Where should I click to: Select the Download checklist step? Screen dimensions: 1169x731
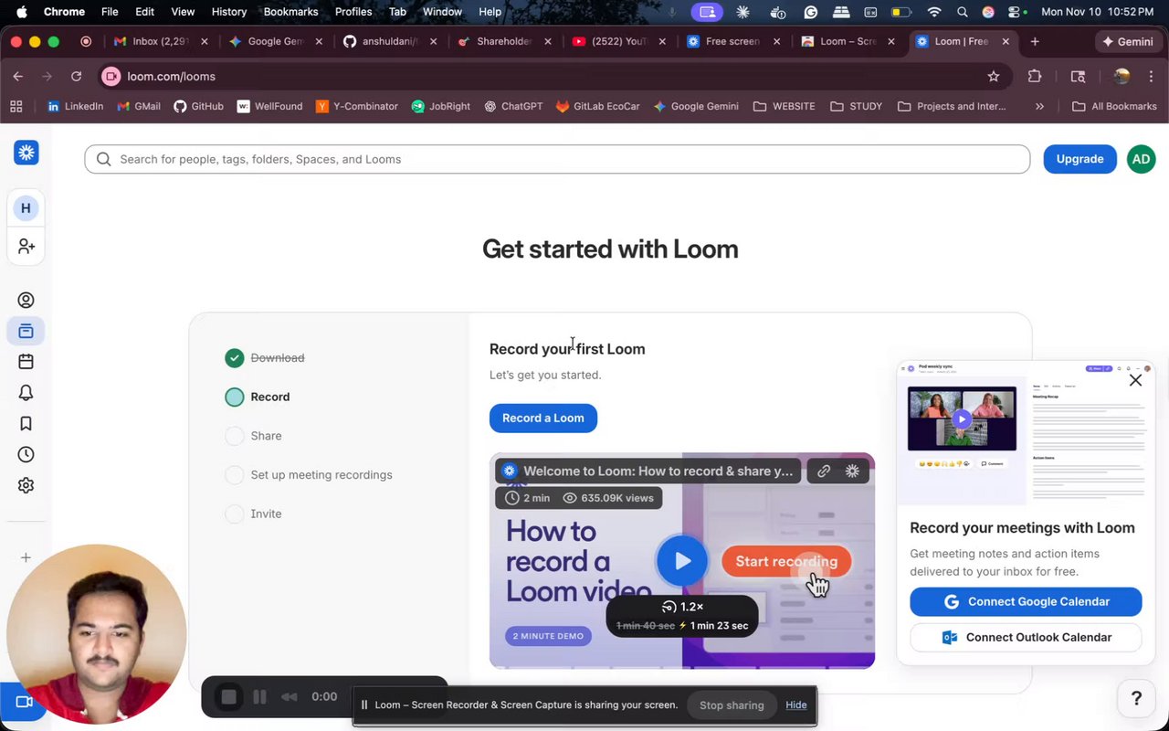click(x=265, y=358)
